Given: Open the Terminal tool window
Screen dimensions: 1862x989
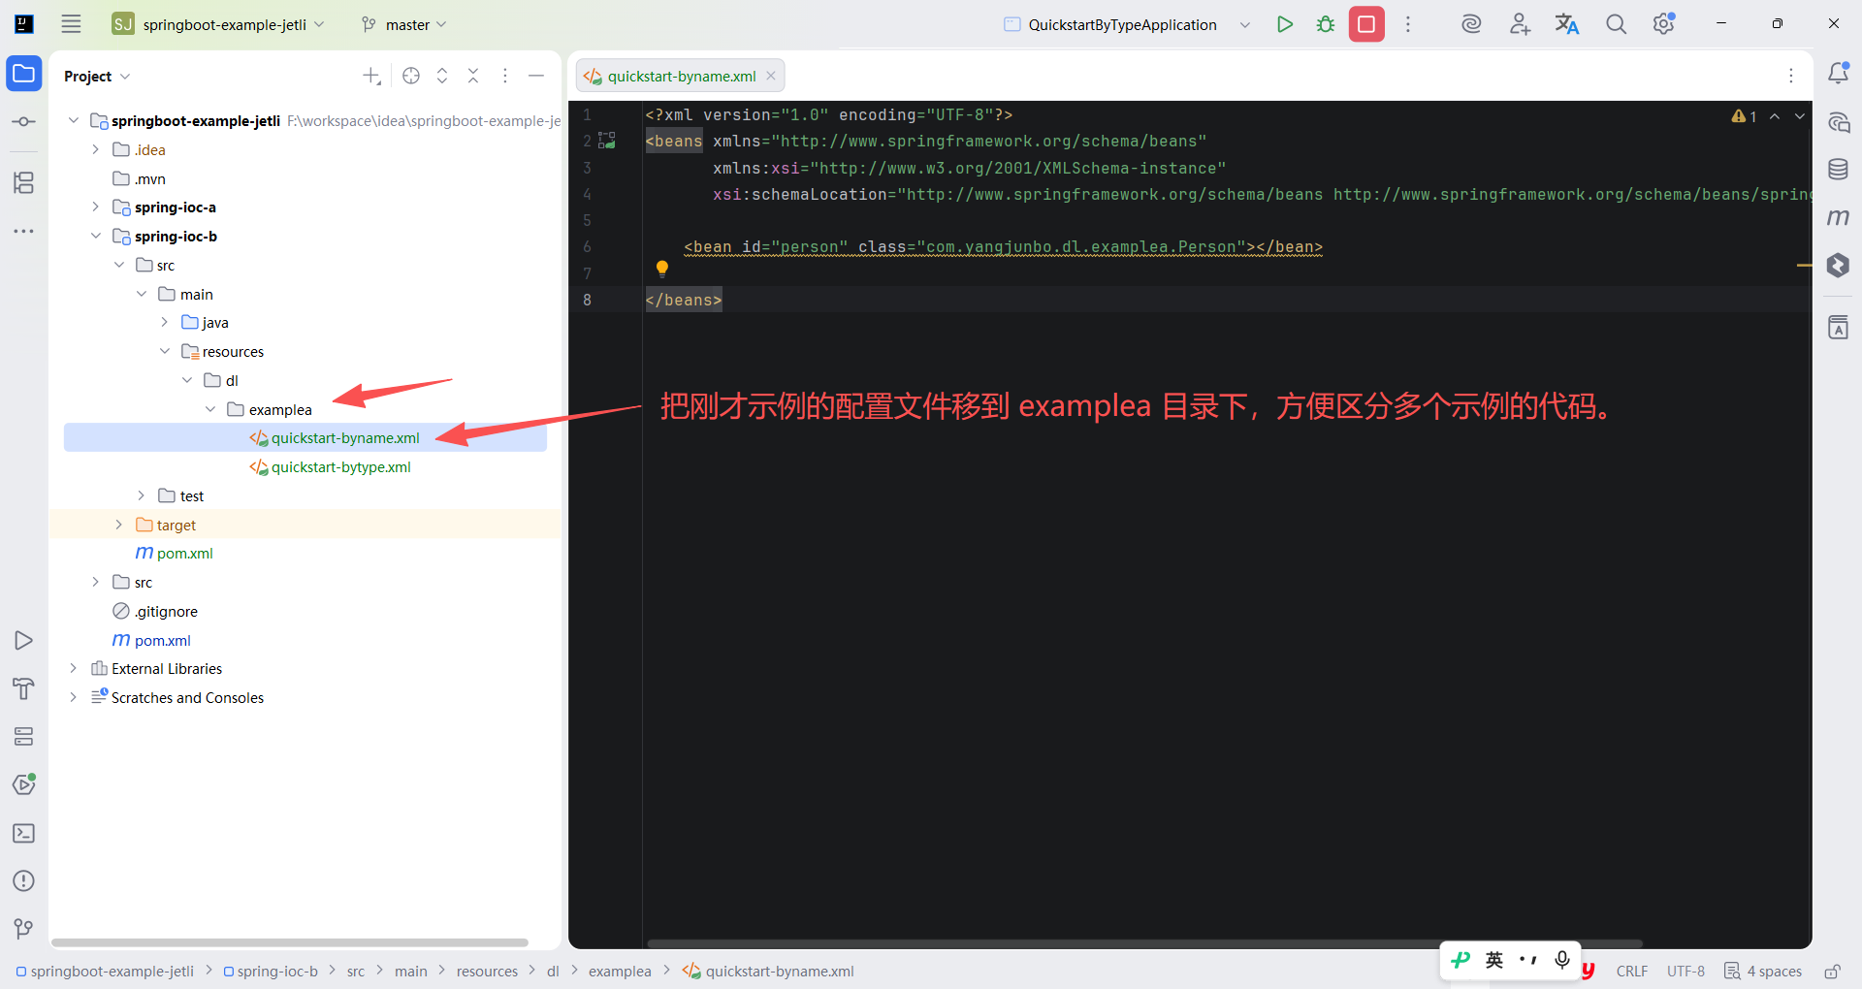Looking at the screenshot, I should [x=24, y=833].
